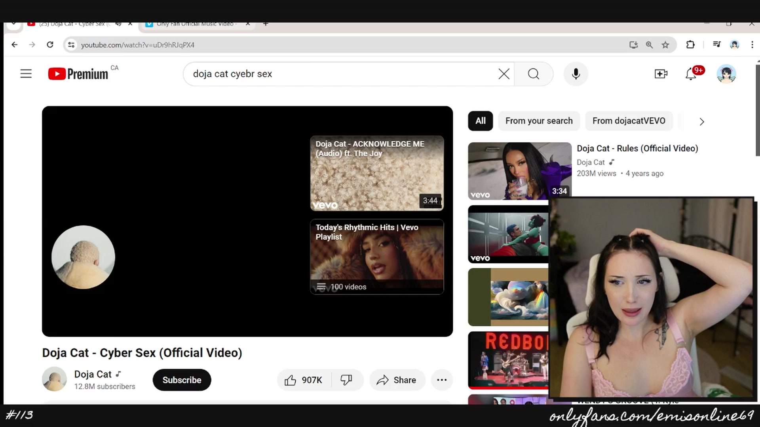Show more filter chips with right chevron

point(701,121)
